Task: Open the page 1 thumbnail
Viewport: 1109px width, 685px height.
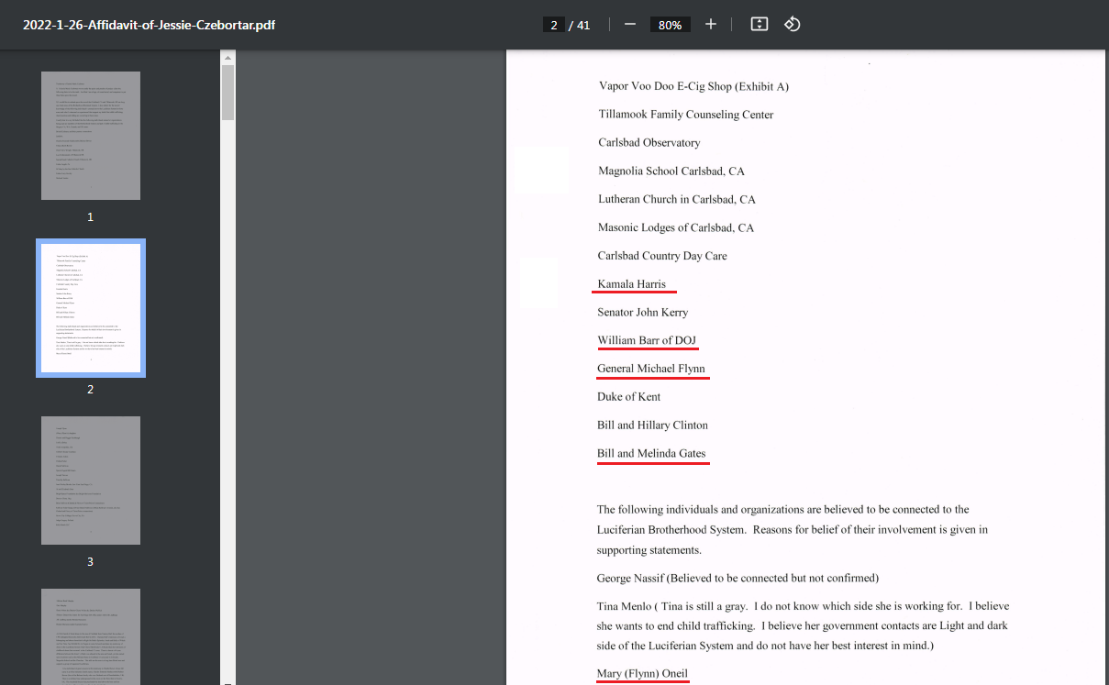Action: coord(91,136)
